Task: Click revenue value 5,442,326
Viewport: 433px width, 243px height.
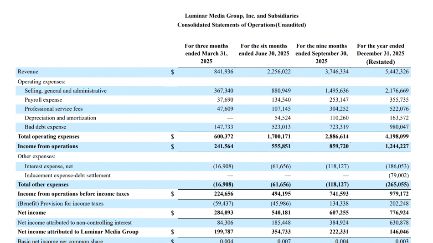Action: (x=397, y=72)
